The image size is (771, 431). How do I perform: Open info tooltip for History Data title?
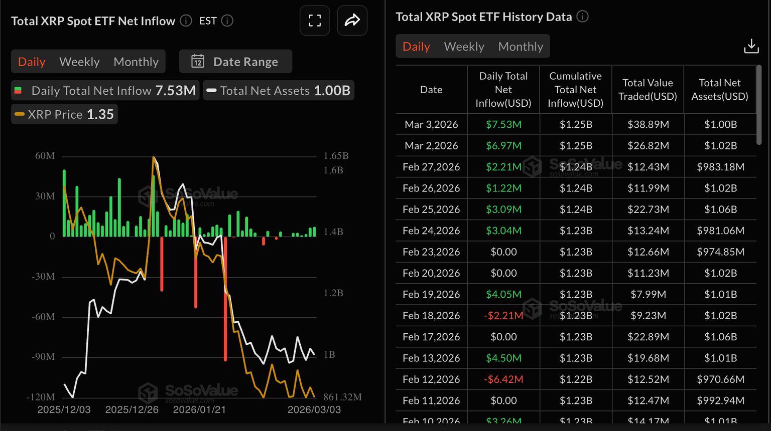(x=582, y=16)
